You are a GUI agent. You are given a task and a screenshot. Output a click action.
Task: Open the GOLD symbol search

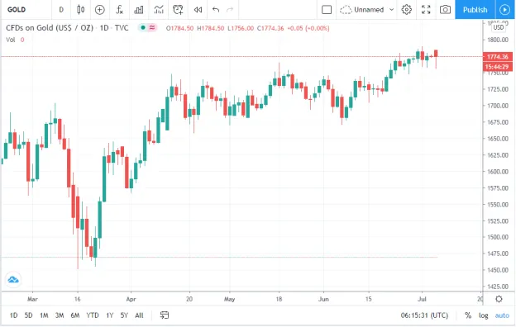tap(17, 10)
